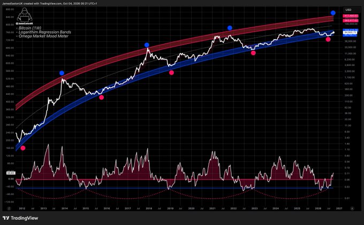Open the USD currency selector

point(352,10)
